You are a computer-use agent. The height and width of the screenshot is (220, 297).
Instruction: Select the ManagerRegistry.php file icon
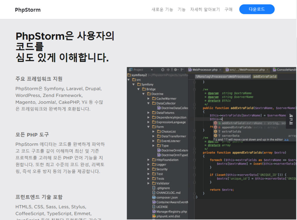154,212
